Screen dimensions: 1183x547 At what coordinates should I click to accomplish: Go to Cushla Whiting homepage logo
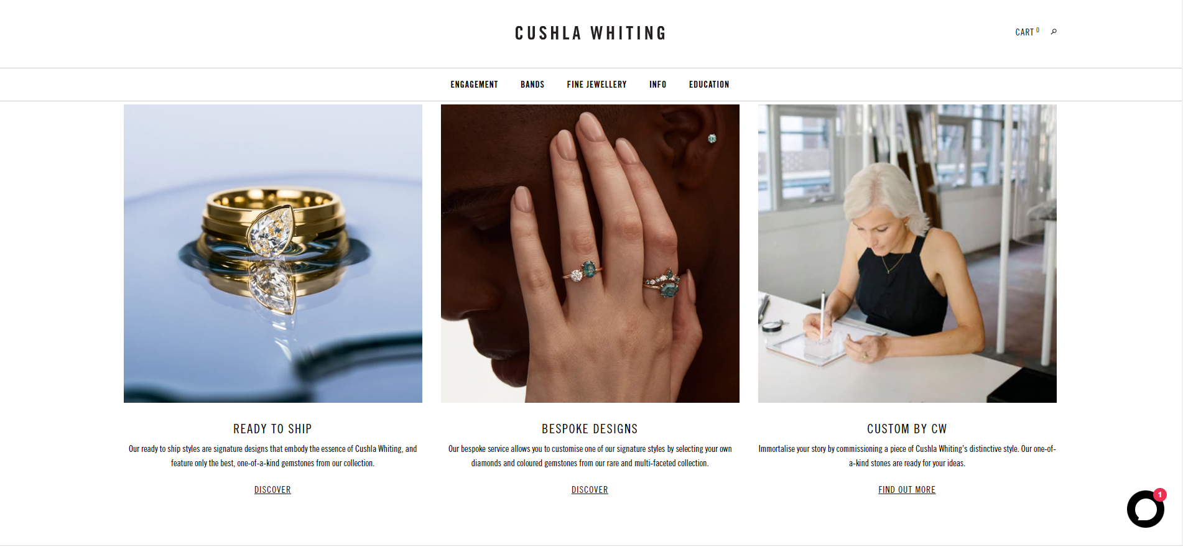click(x=590, y=33)
